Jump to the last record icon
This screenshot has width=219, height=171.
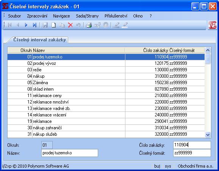point(34,25)
